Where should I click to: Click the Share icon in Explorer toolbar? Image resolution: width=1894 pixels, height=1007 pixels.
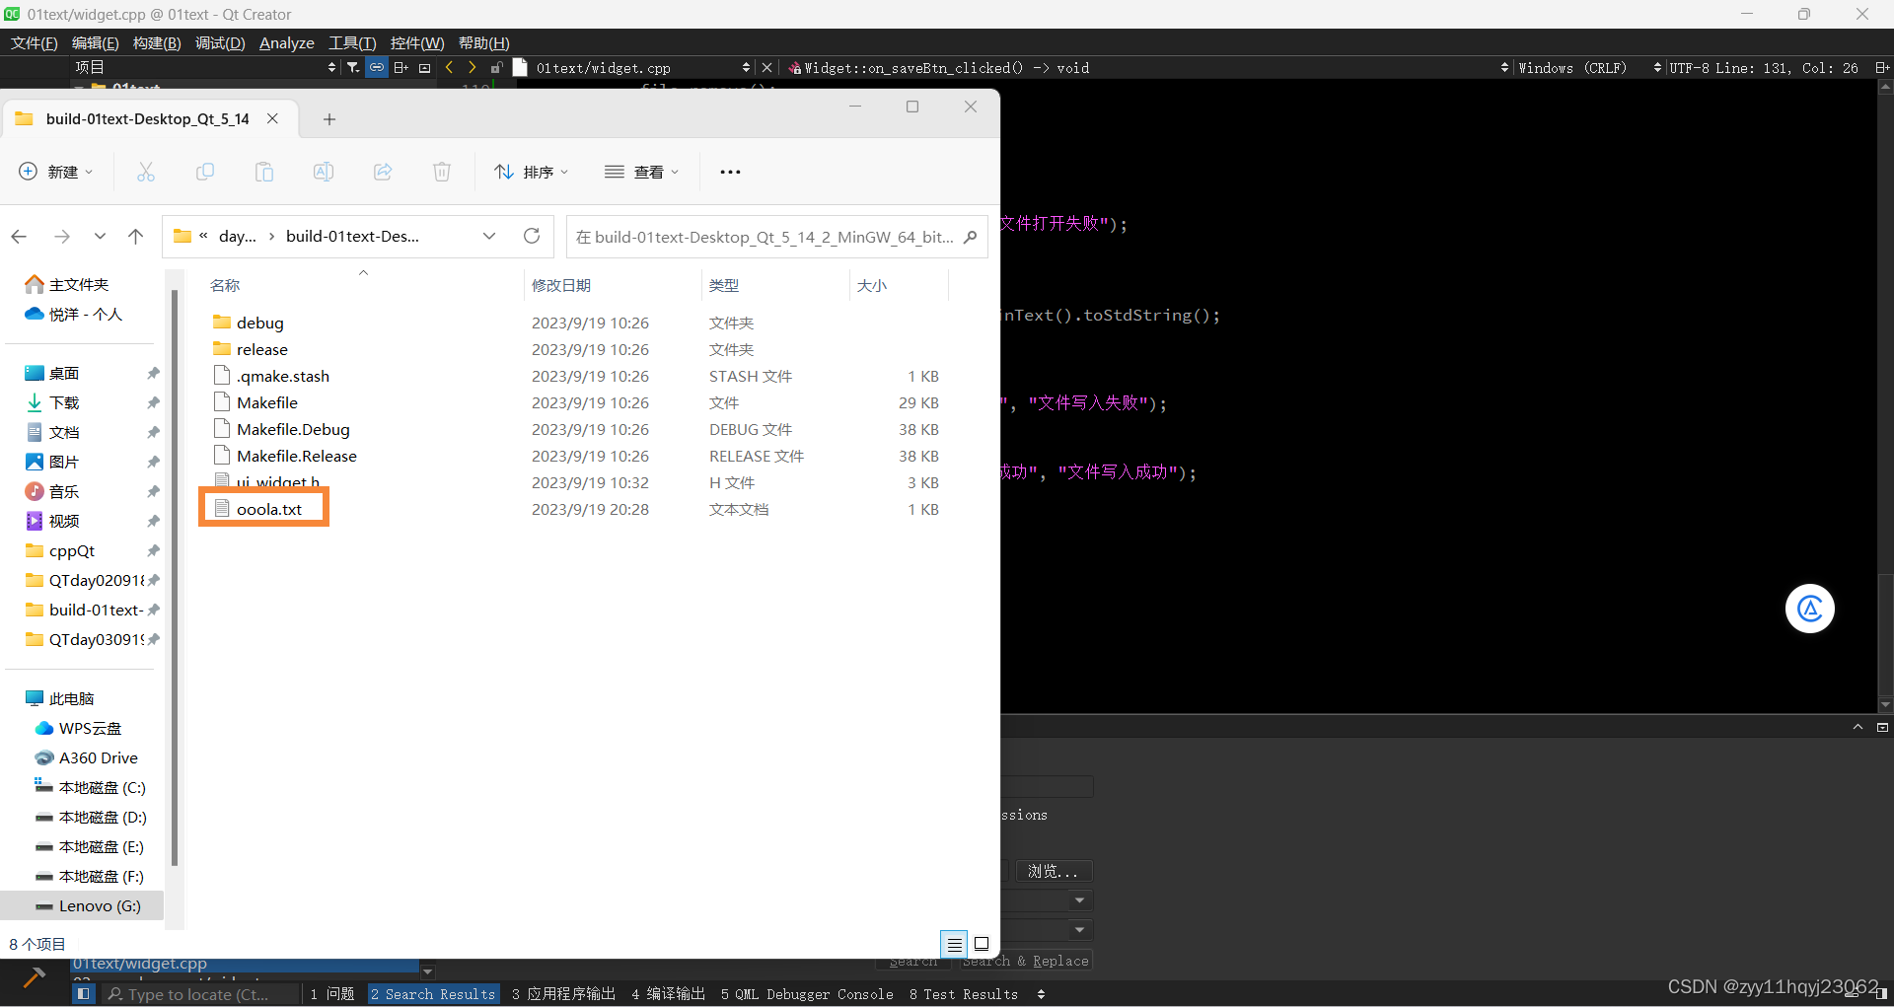pyautogui.click(x=382, y=171)
